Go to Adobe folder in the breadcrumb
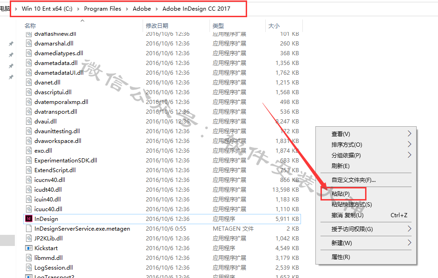The width and height of the screenshot is (438, 278). (x=142, y=9)
